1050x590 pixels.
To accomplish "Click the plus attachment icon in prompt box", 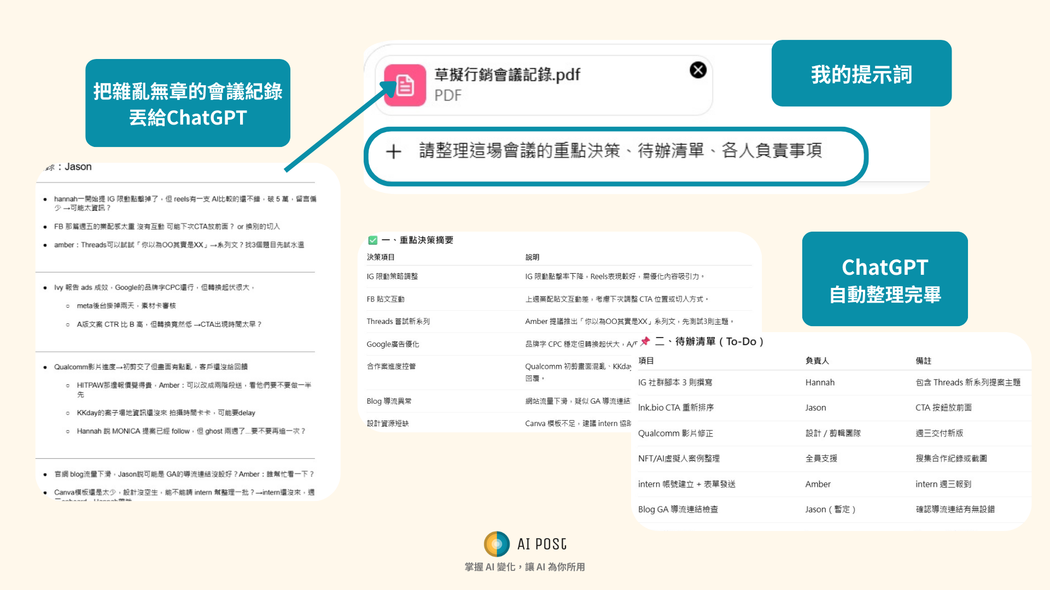I will coord(393,151).
